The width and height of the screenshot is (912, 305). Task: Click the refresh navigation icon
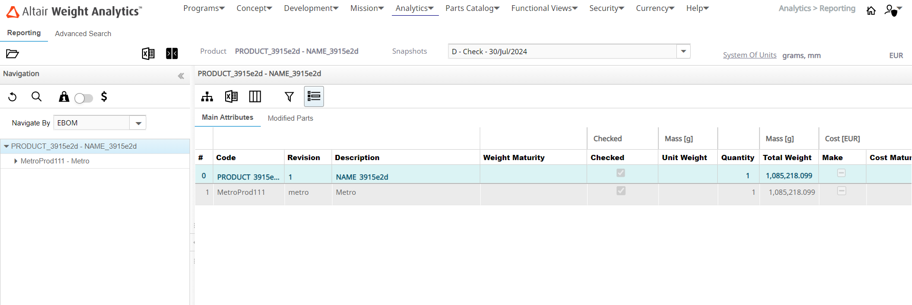13,97
